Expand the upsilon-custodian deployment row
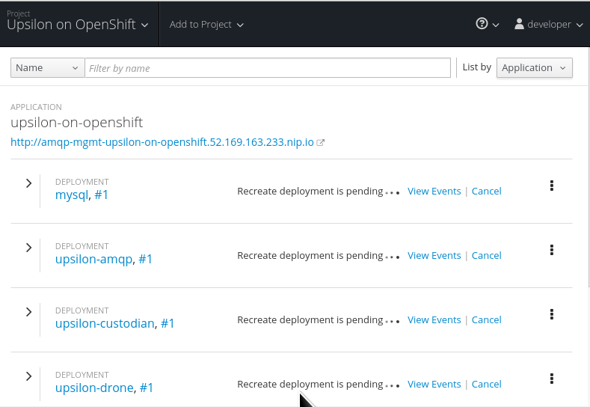This screenshot has width=590, height=407. coord(28,312)
